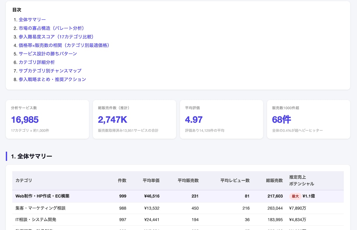The image size is (357, 230).
Task: Click the 999 count cell
Action: tap(123, 196)
